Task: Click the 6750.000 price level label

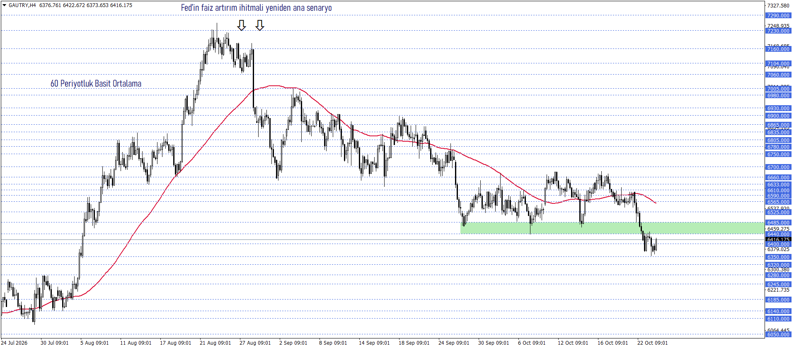Action: pyautogui.click(x=778, y=155)
